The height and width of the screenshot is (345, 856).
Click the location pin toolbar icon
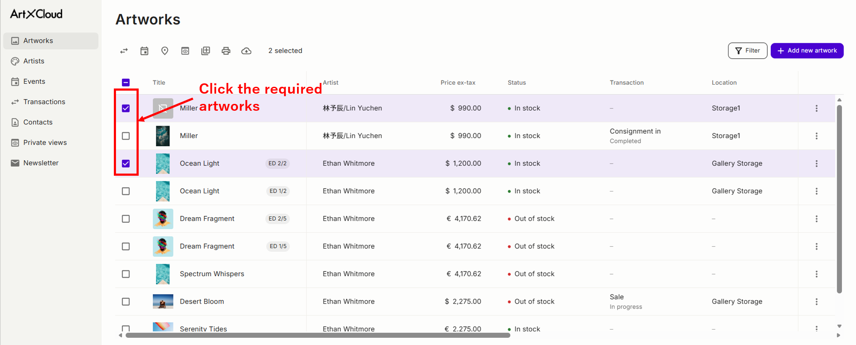coord(165,51)
